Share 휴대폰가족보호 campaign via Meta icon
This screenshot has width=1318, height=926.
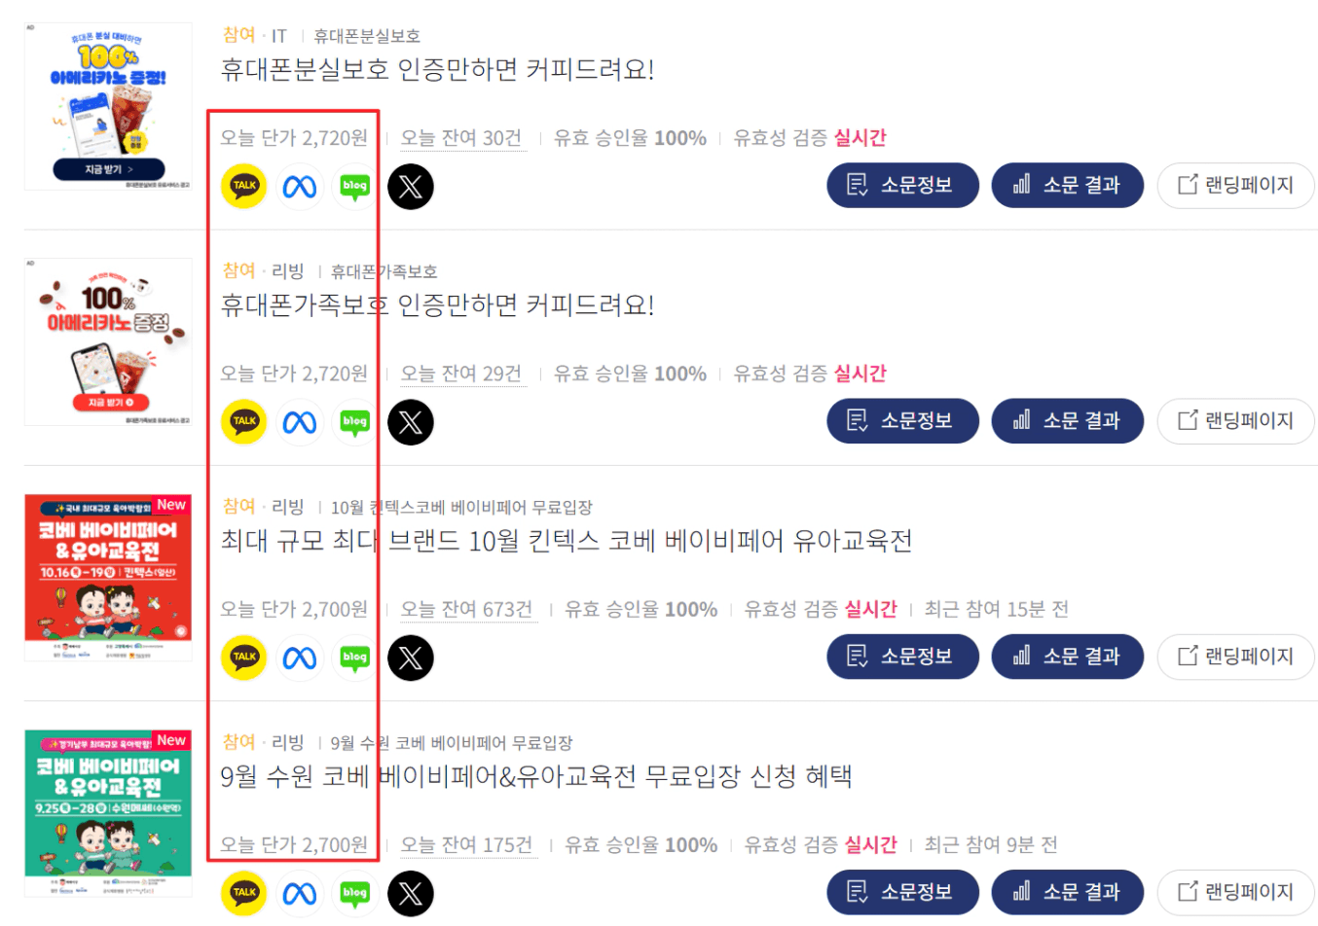click(x=300, y=422)
